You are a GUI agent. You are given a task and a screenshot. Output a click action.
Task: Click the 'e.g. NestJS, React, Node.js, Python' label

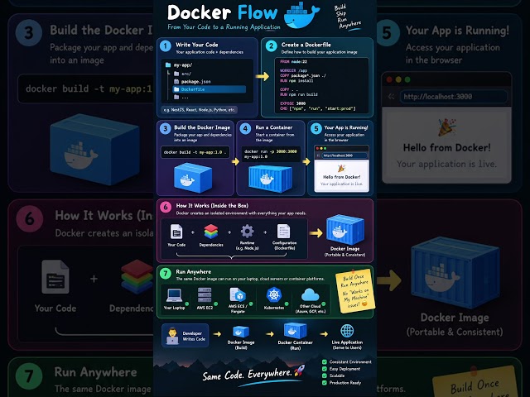tap(199, 110)
